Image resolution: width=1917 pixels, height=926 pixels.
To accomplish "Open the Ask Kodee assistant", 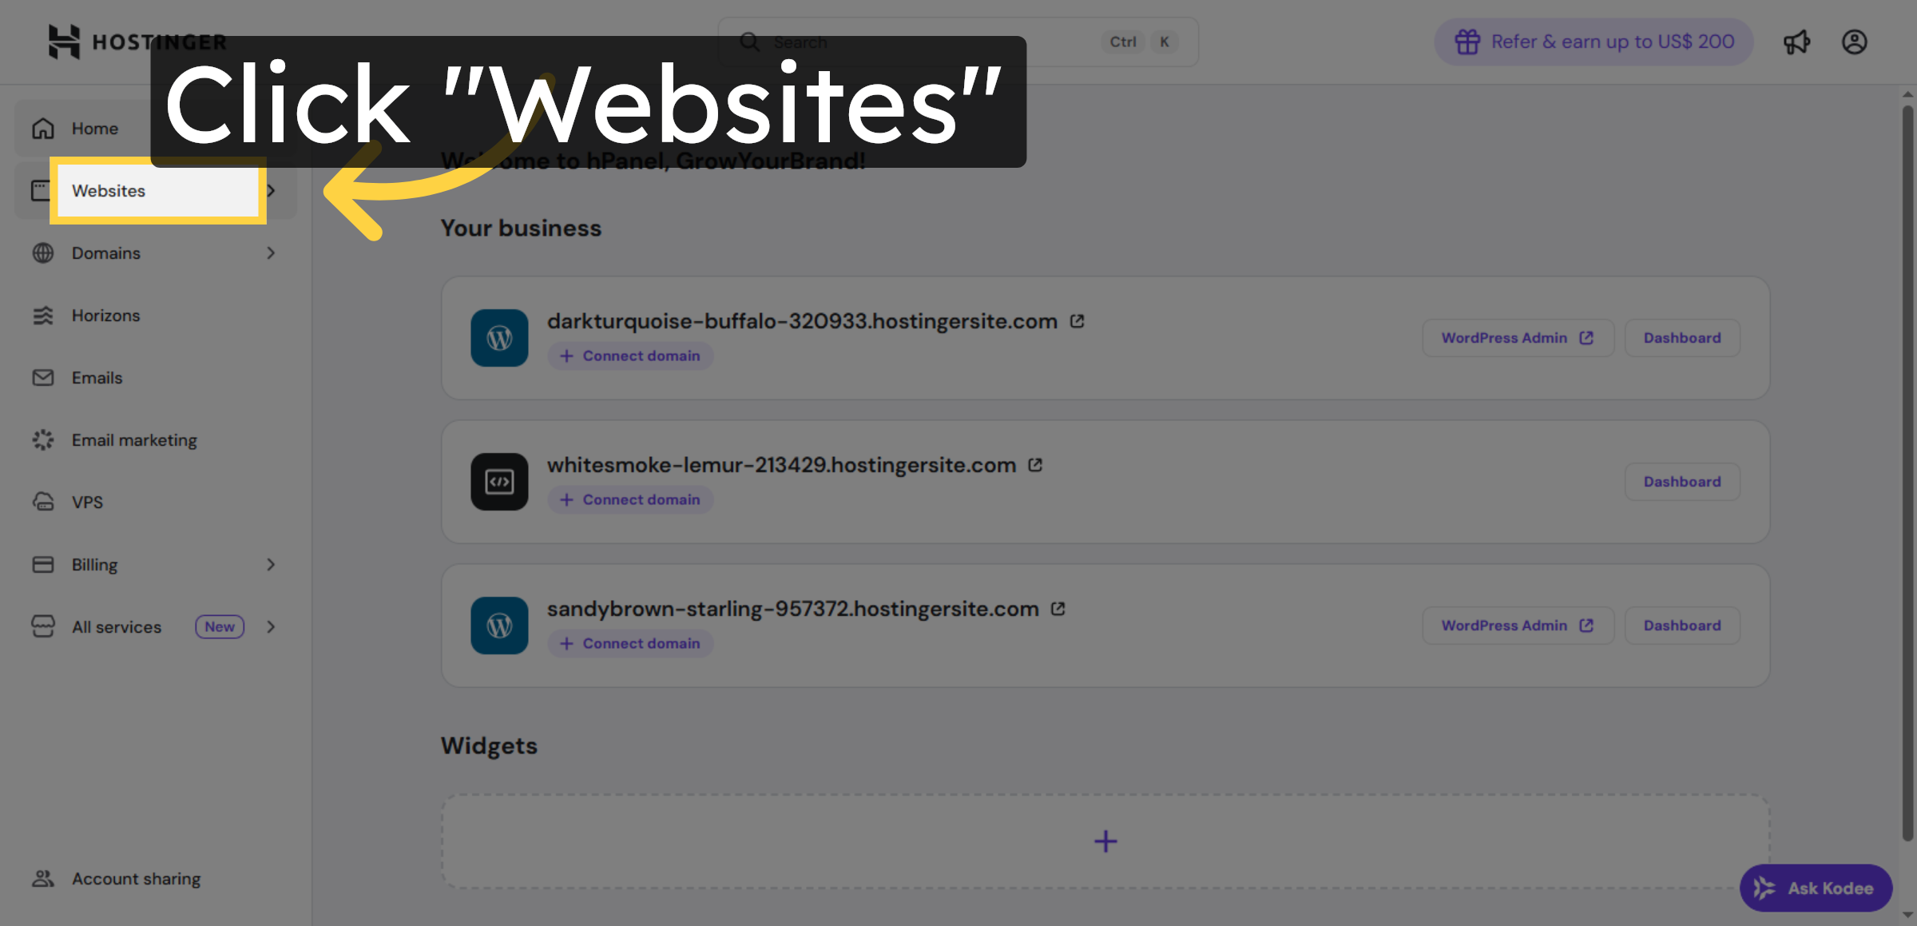I will (x=1816, y=888).
